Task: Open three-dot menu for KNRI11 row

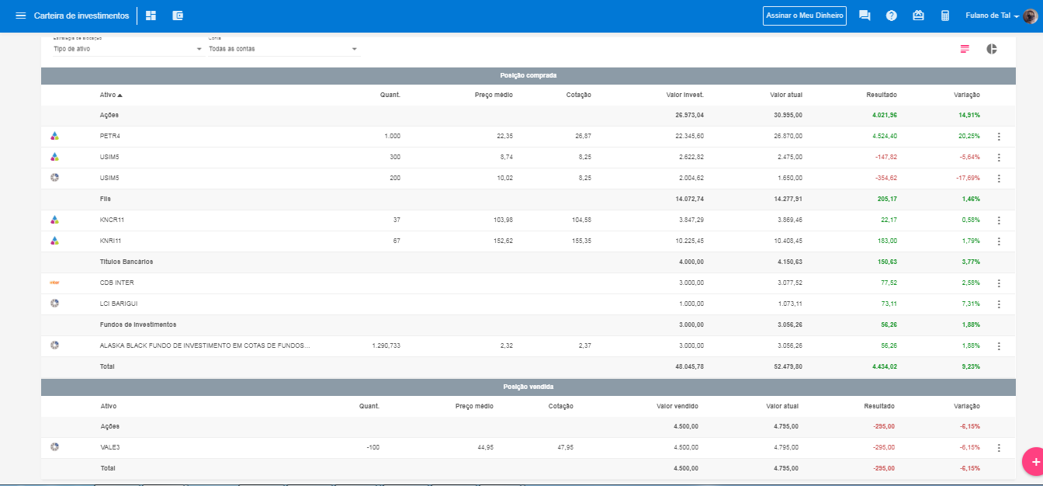Action: (999, 241)
